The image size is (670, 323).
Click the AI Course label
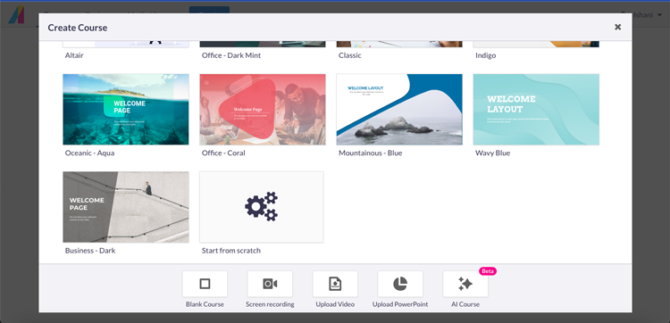tap(465, 304)
